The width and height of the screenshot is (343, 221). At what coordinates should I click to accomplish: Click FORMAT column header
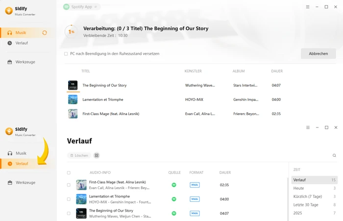point(196,172)
